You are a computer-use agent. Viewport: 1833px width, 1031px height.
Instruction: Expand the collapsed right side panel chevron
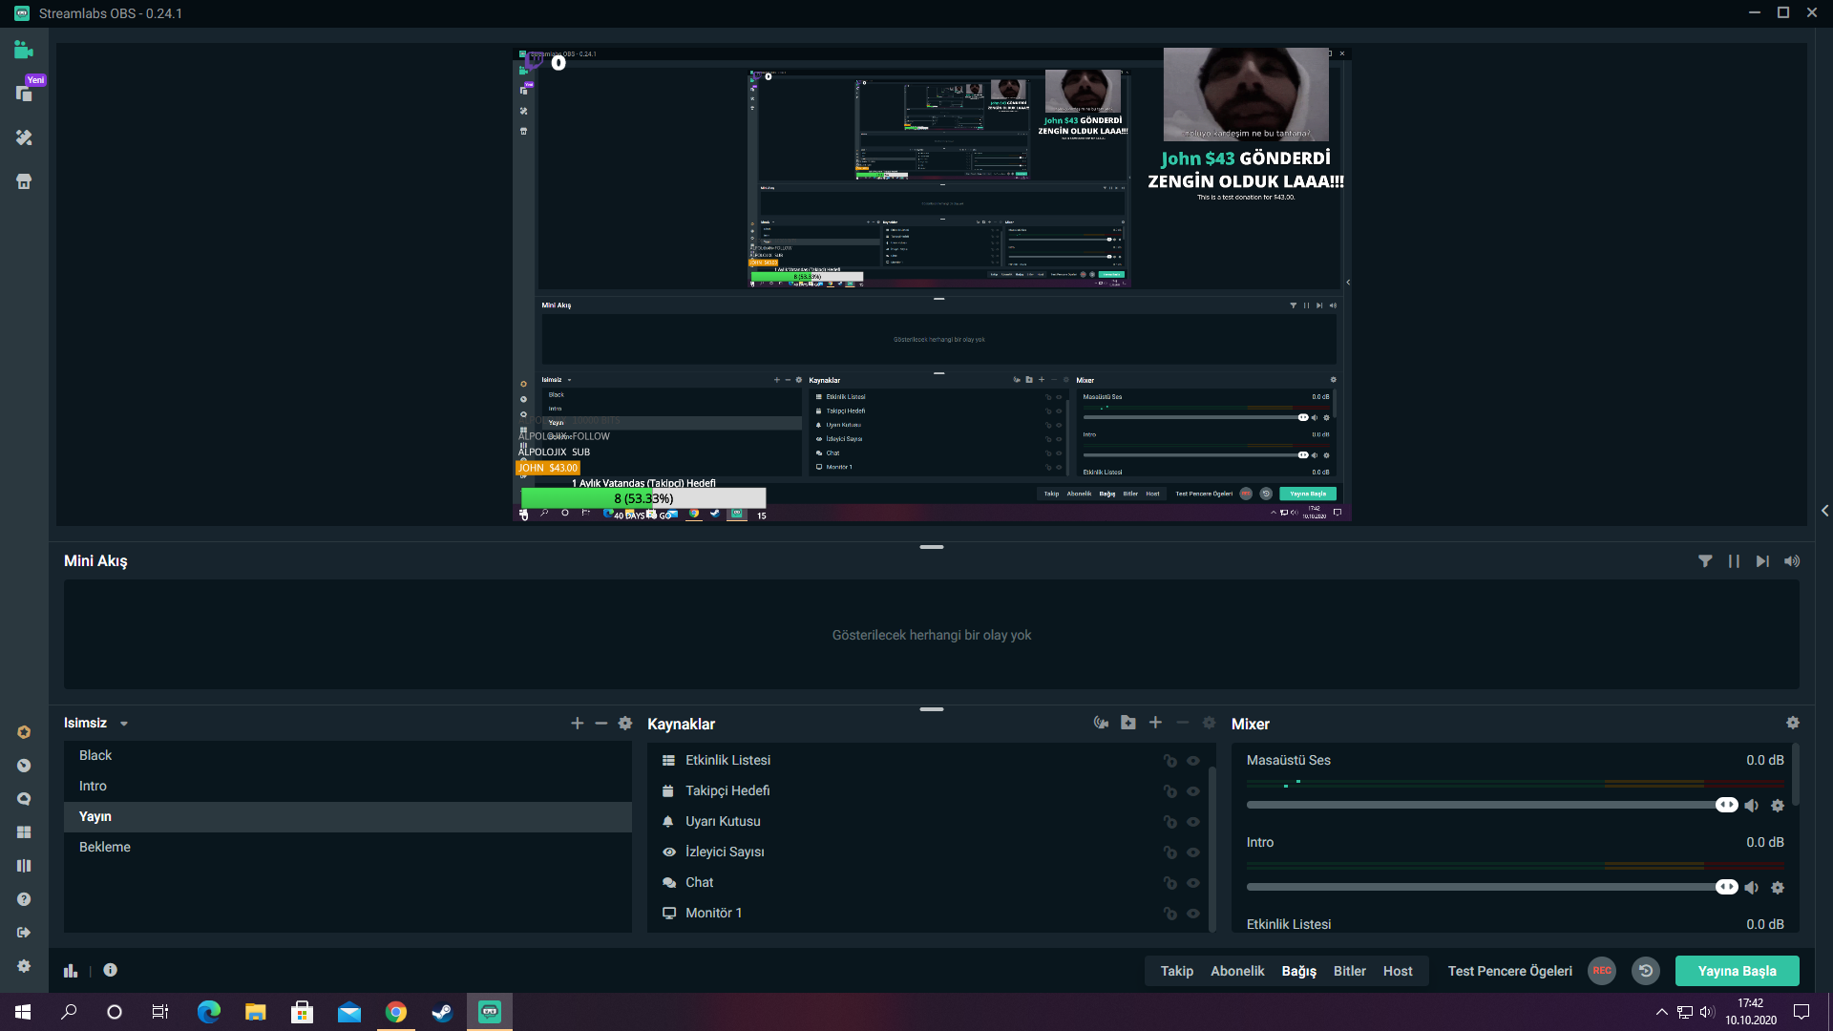tap(1824, 511)
